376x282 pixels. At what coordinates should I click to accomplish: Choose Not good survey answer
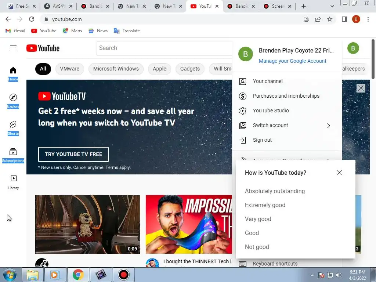(x=257, y=247)
